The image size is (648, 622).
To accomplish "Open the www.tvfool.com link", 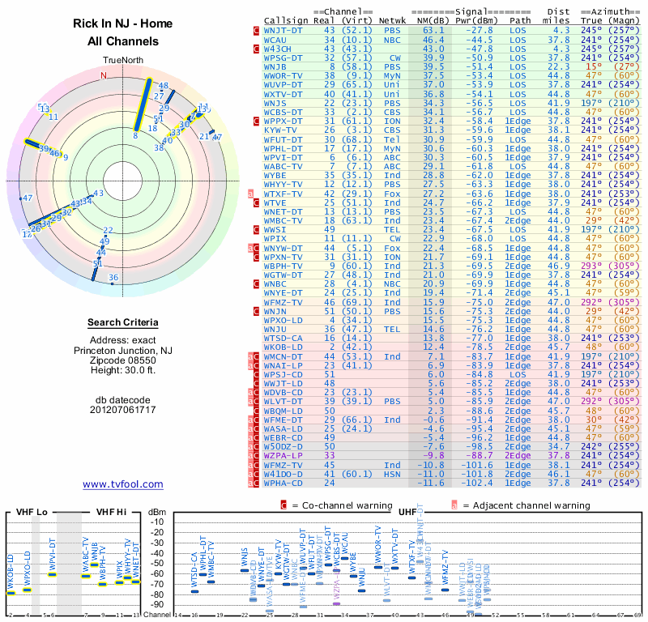I will click(x=123, y=484).
